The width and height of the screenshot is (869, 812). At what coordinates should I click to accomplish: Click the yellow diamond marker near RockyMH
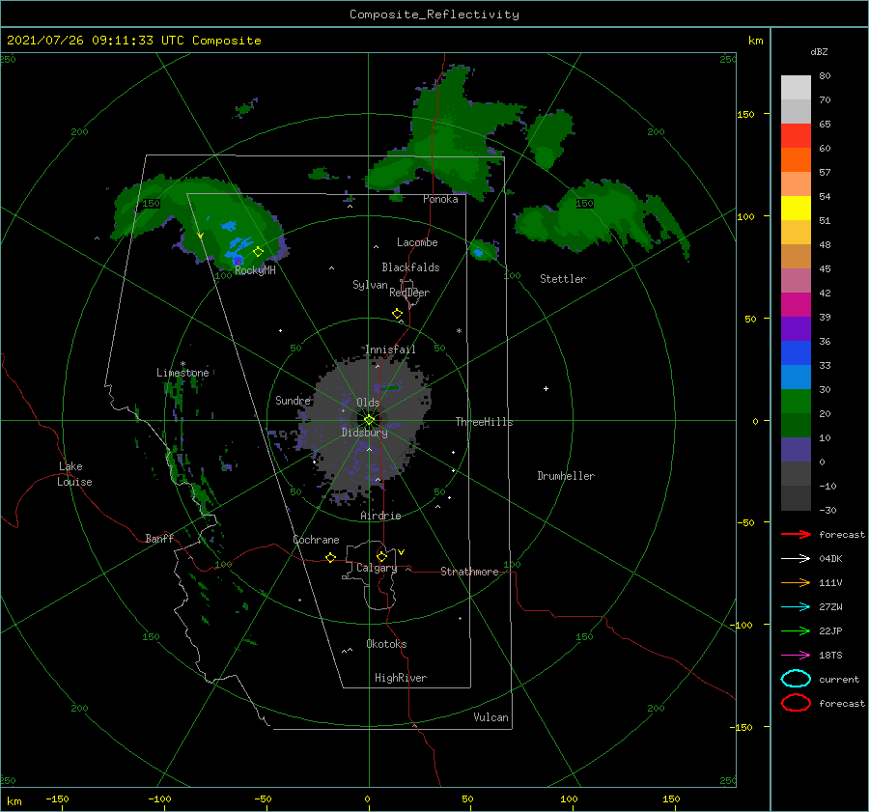click(258, 252)
